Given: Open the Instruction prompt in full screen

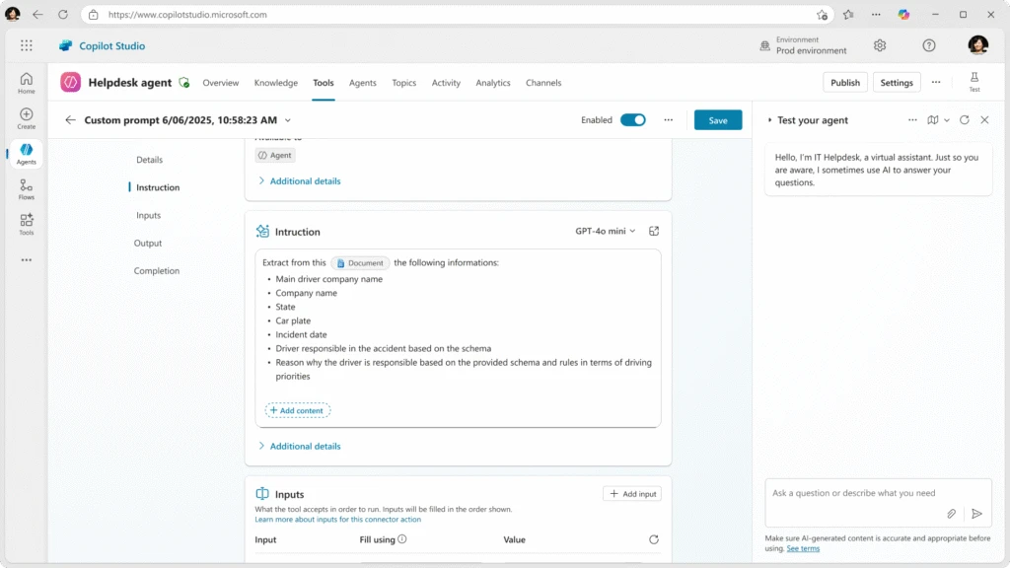Looking at the screenshot, I should tap(654, 231).
